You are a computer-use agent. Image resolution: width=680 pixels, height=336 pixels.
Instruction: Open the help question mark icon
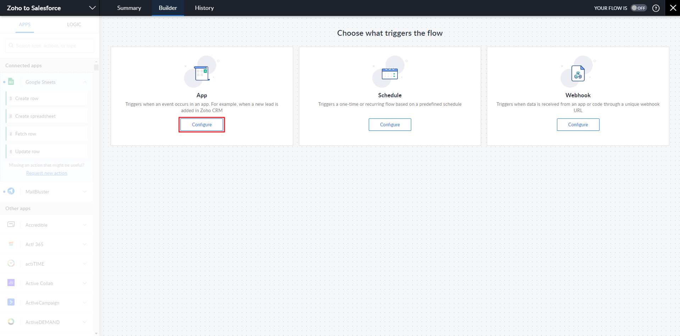(656, 8)
